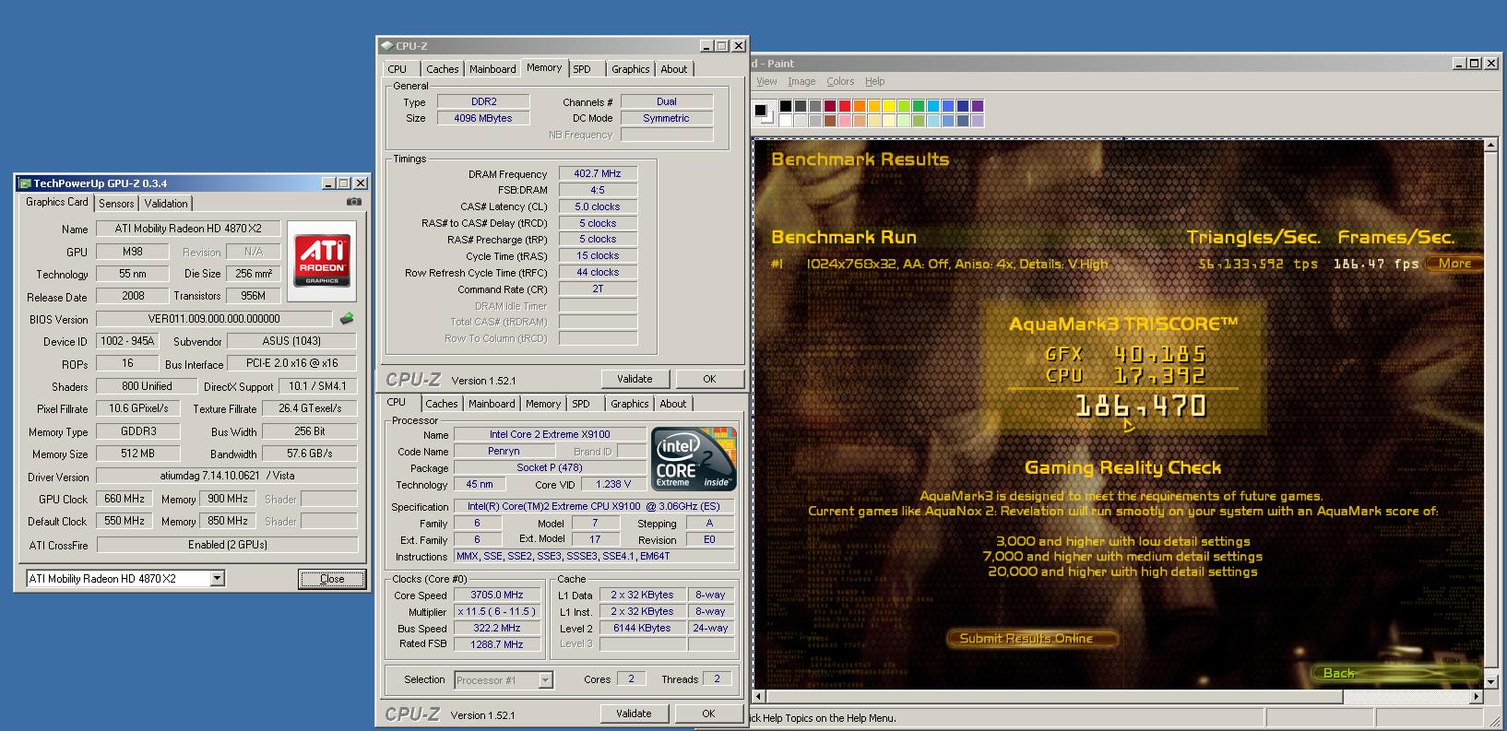Click the GPU-Z screenshot camera icon
The height and width of the screenshot is (731, 1507).
click(353, 202)
